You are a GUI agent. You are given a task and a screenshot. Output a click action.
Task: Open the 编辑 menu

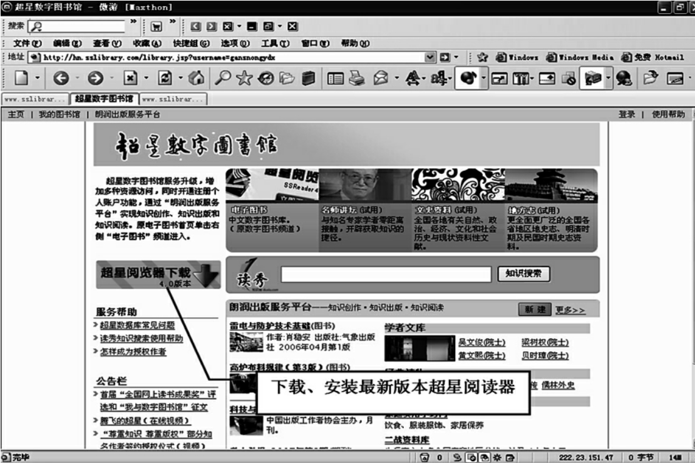[x=67, y=43]
